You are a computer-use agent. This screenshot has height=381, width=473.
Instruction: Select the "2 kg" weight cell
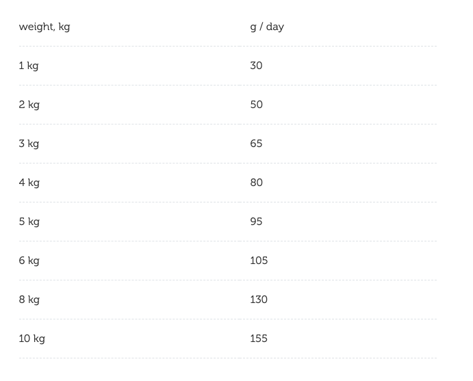[29, 105]
